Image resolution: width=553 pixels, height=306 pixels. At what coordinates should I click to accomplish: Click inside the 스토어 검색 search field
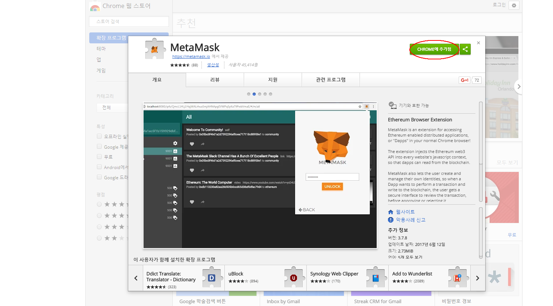pos(129,21)
